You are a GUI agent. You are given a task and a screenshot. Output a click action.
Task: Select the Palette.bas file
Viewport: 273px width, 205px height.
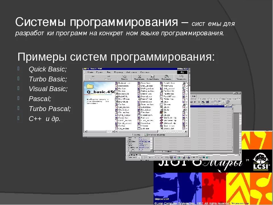click(167, 94)
